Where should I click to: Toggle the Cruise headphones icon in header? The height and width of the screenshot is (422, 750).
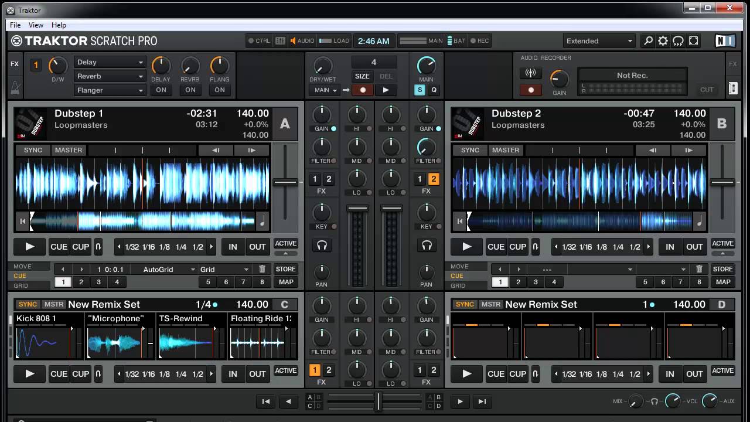678,41
